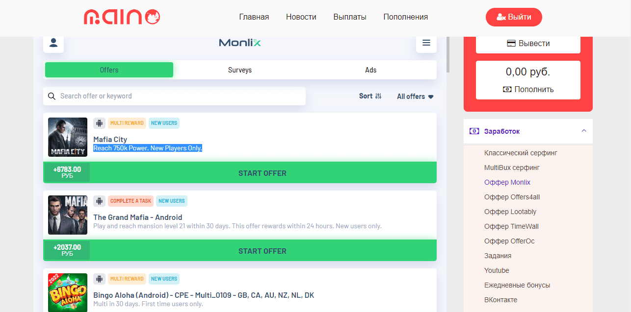The image size is (631, 312).
Task: Click the MAINO site logo
Action: coord(122,17)
